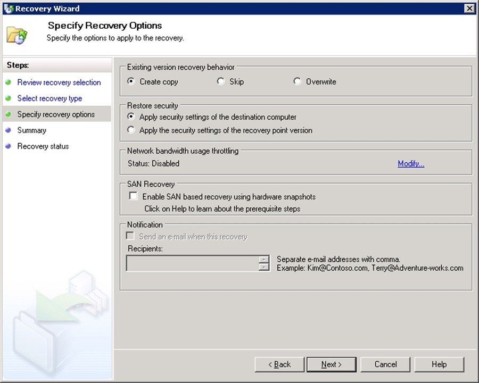479x383 pixels.
Task: Open Help for recovery options
Action: click(x=439, y=364)
